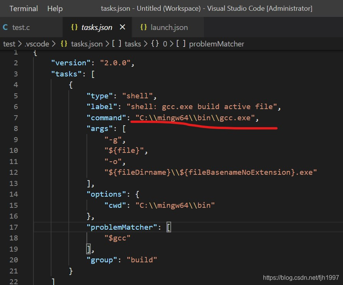343x285 pixels.
Task: Click "shell: gcc.exe build active file" value
Action: click(x=201, y=107)
